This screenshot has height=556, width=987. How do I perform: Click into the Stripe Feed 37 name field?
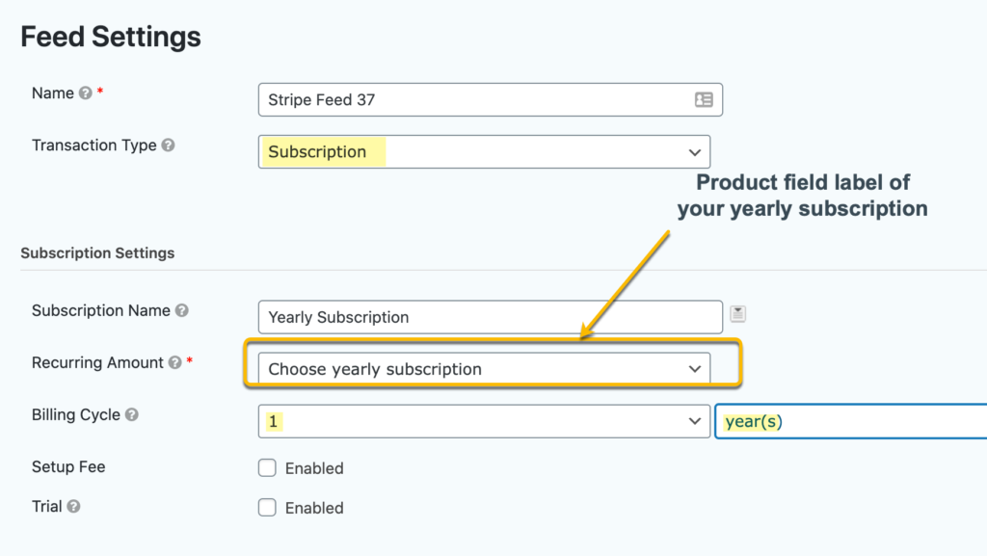[x=491, y=99]
